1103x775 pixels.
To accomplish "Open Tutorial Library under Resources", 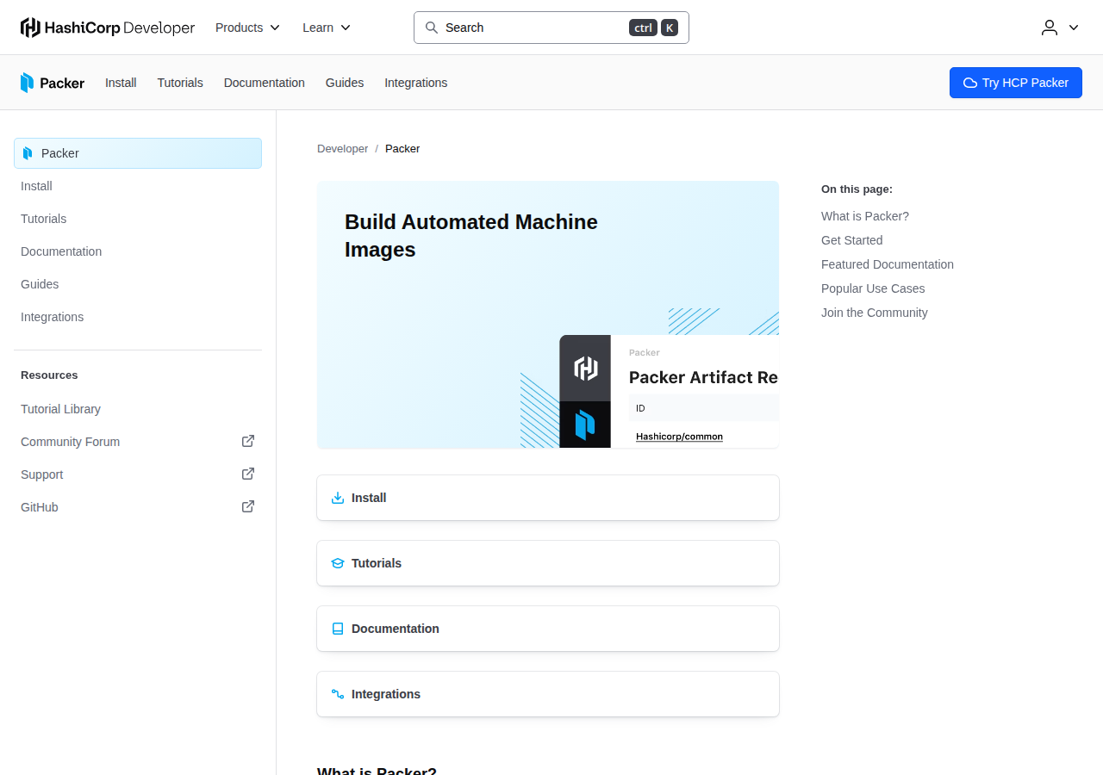I will point(138,409).
